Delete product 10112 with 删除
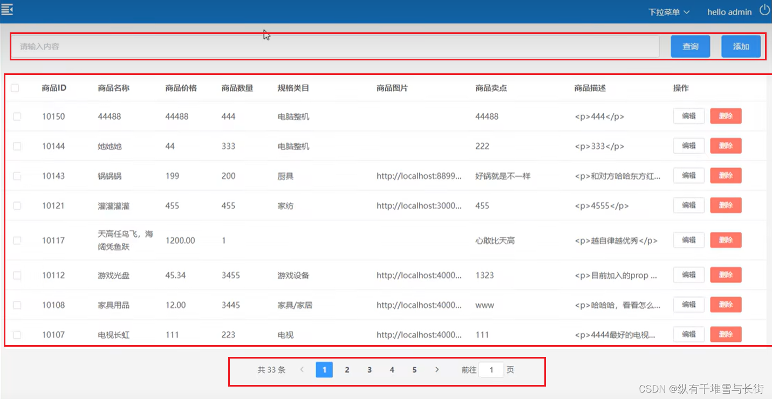The width and height of the screenshot is (772, 399). [726, 275]
